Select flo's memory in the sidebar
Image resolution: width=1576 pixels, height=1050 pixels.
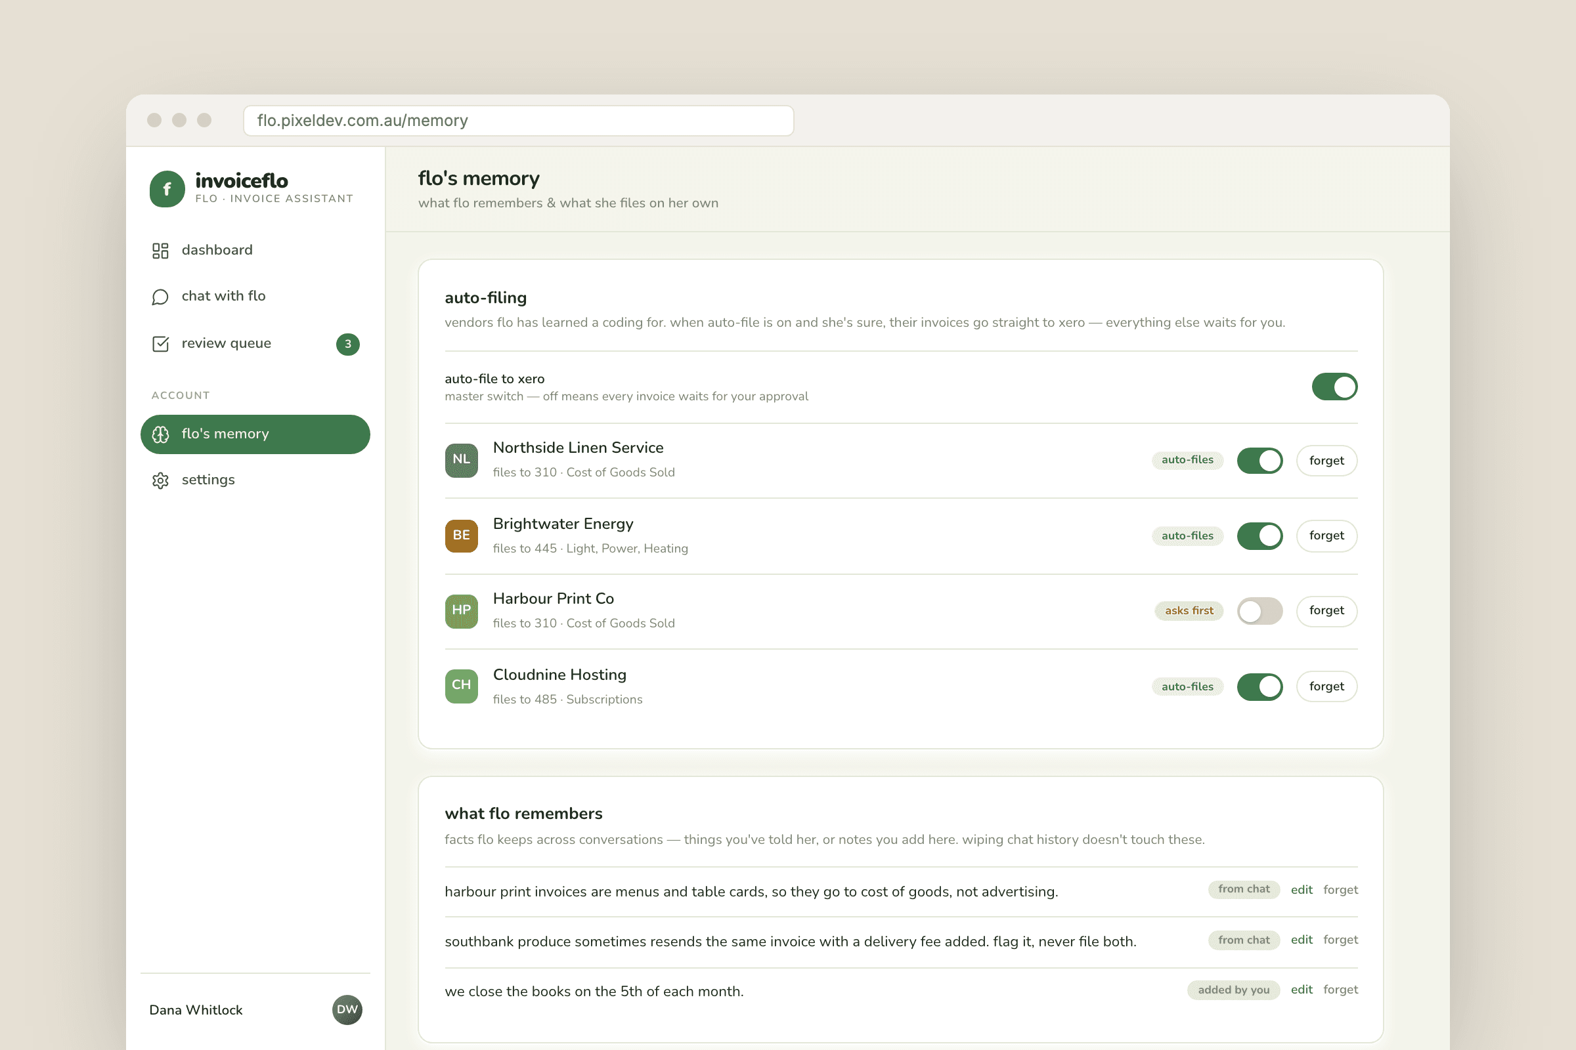point(255,434)
